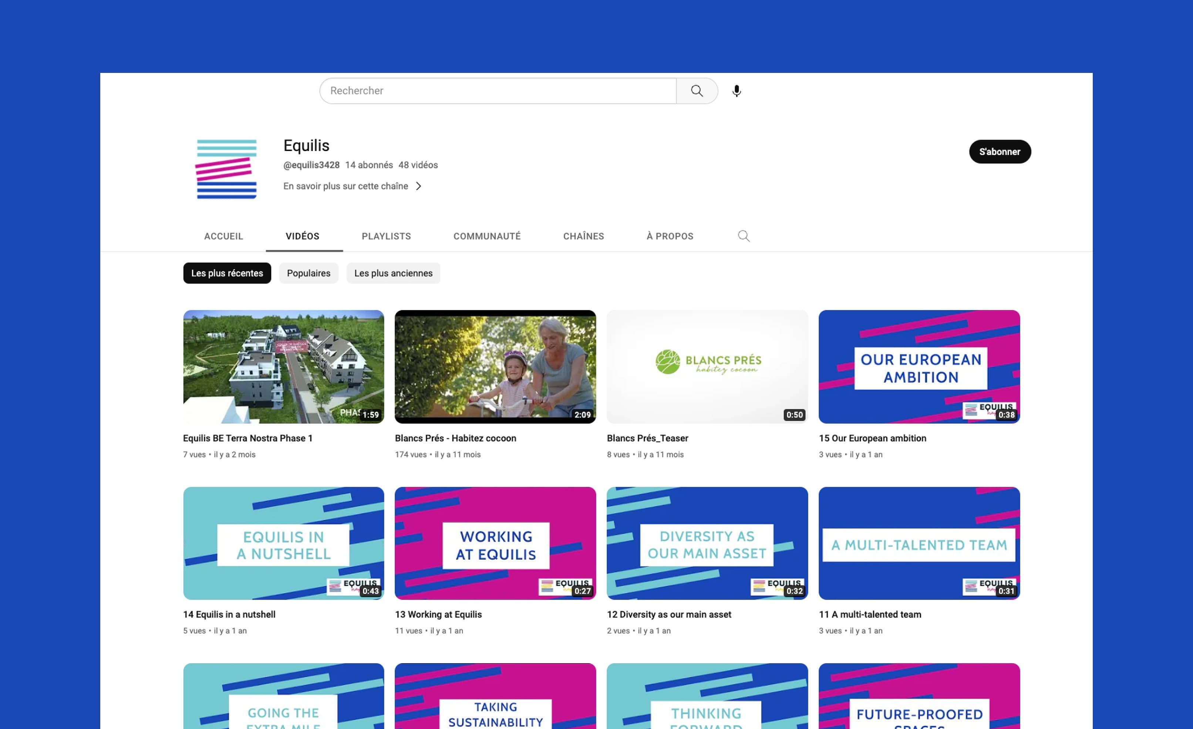1193x729 pixels.
Task: Play Equilis BE Terra Nostra thumbnail
Action: [x=284, y=367]
